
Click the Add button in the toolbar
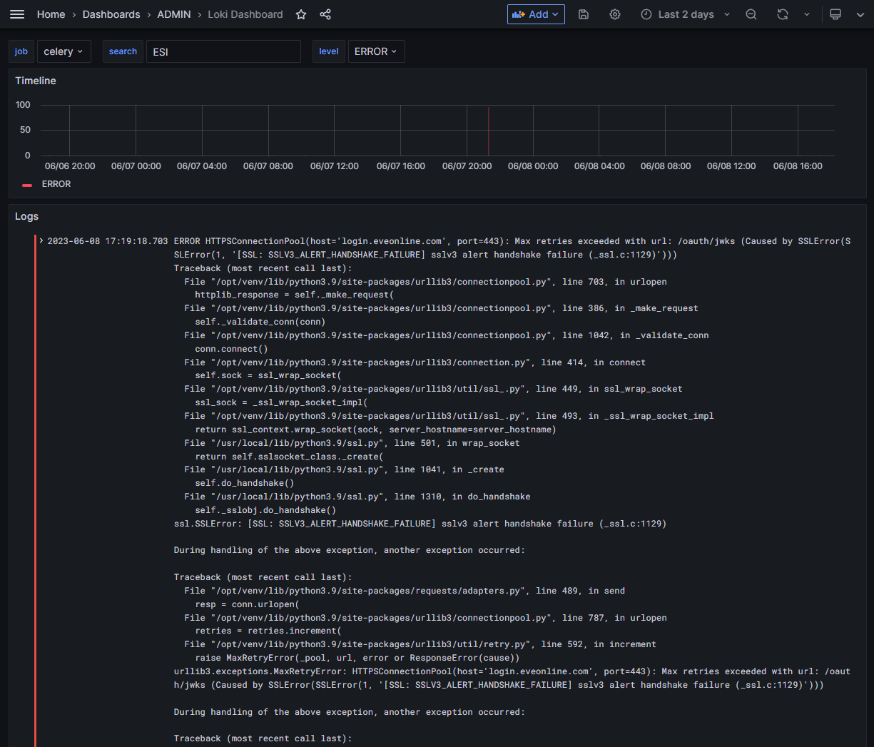(532, 14)
